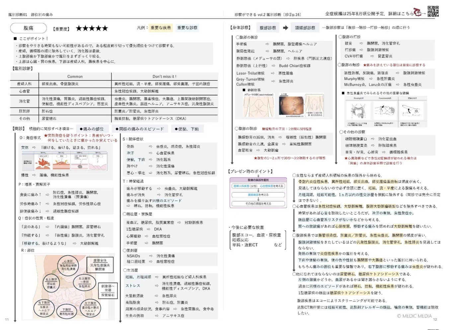Click the 急性冠症候群、大動脈解離 table cell
The width and height of the screenshot is (465, 330).
click(136, 91)
